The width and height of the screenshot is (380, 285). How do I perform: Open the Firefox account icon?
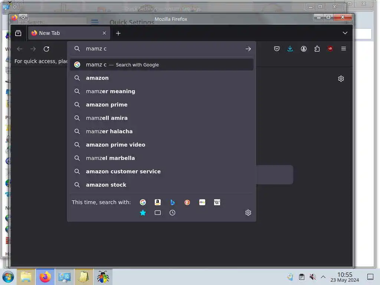coord(304,49)
